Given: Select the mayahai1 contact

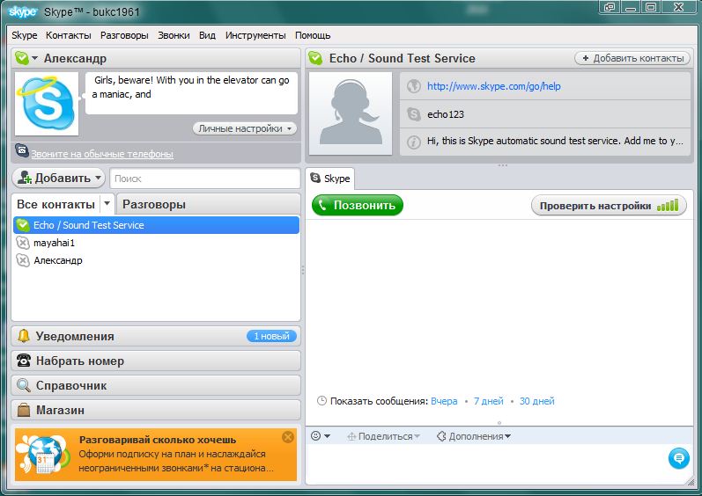Looking at the screenshot, I should coord(156,243).
